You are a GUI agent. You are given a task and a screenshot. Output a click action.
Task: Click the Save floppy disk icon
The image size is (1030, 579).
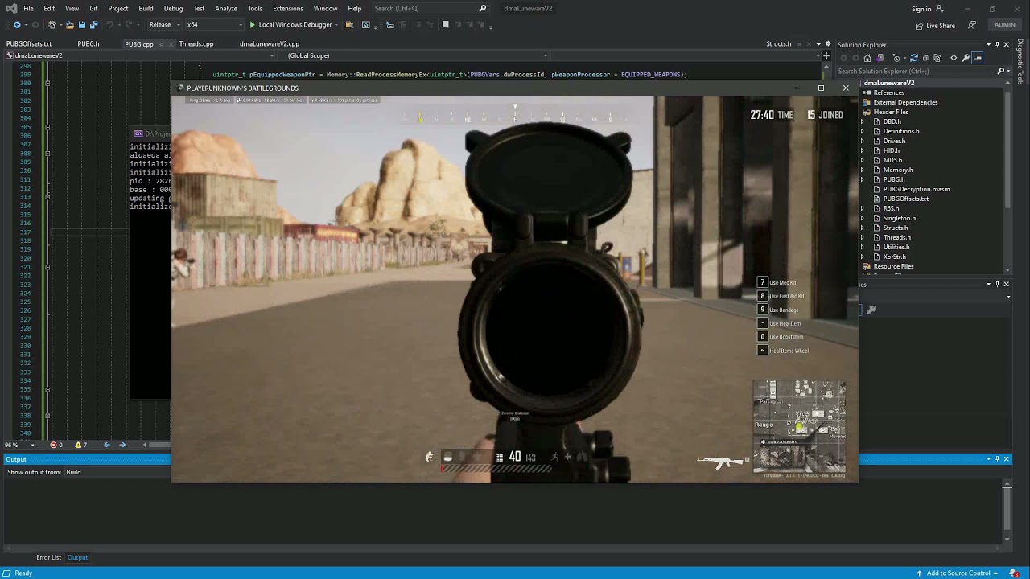[x=81, y=25]
